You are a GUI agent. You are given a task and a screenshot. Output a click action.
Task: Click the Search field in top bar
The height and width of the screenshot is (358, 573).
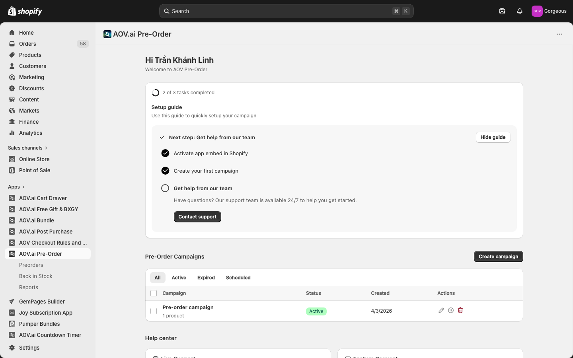click(x=286, y=11)
